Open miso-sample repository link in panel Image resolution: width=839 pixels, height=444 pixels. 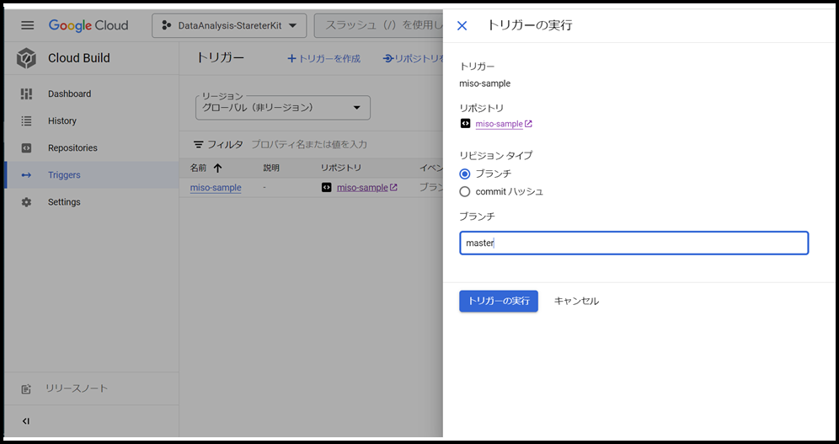pyautogui.click(x=499, y=124)
